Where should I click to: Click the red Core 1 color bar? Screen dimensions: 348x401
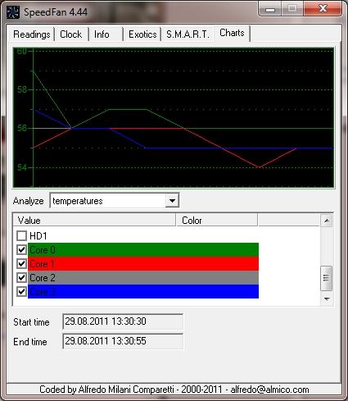point(143,263)
